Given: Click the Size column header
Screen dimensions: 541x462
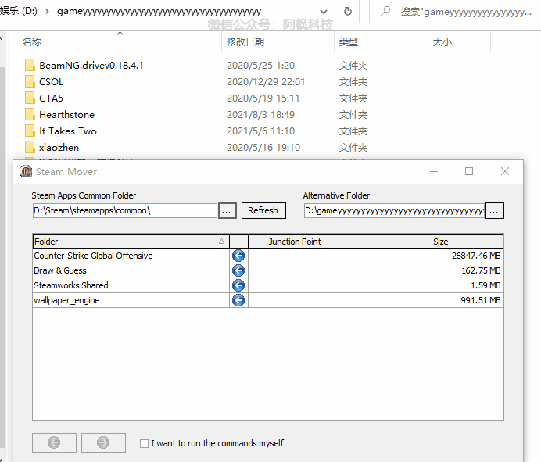Looking at the screenshot, I should [x=468, y=242].
